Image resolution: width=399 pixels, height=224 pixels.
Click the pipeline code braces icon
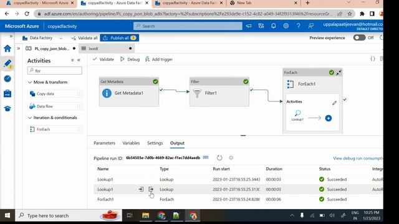coord(373,59)
